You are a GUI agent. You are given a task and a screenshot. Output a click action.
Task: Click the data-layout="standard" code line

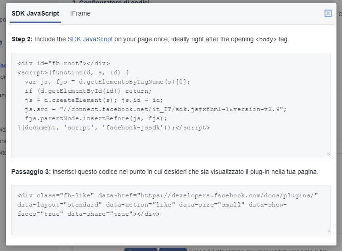(152, 205)
